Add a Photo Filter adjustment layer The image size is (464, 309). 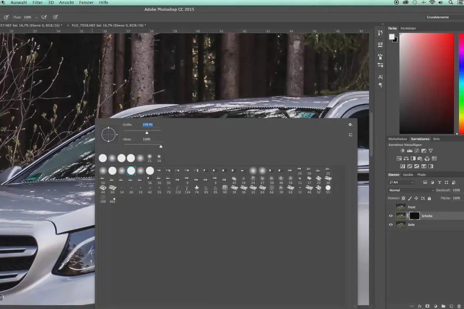pos(420,158)
